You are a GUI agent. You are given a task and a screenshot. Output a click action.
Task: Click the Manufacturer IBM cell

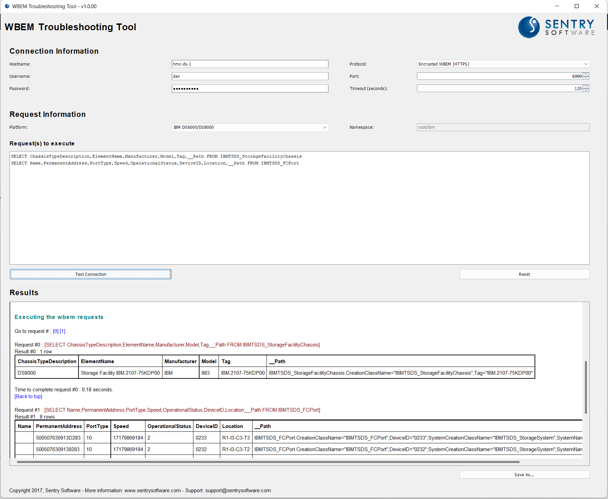180,373
